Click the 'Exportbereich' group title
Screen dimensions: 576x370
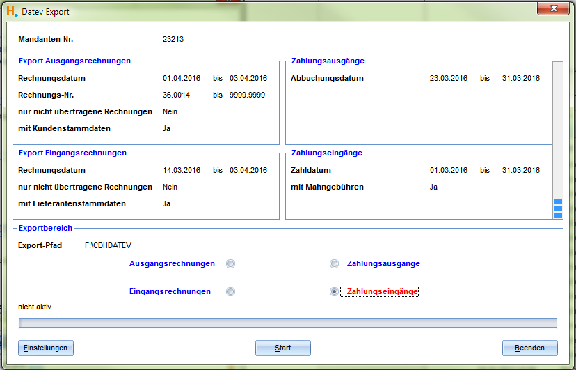[45, 228]
